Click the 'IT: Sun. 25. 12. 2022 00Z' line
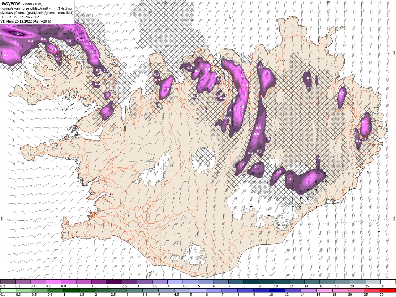This screenshot has width=396, height=297. click(19, 17)
